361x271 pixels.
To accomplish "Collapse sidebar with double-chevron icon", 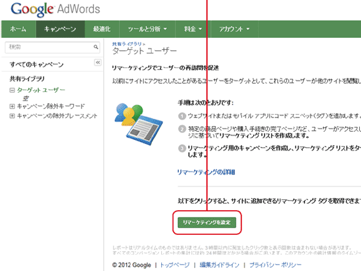I will point(98,62).
